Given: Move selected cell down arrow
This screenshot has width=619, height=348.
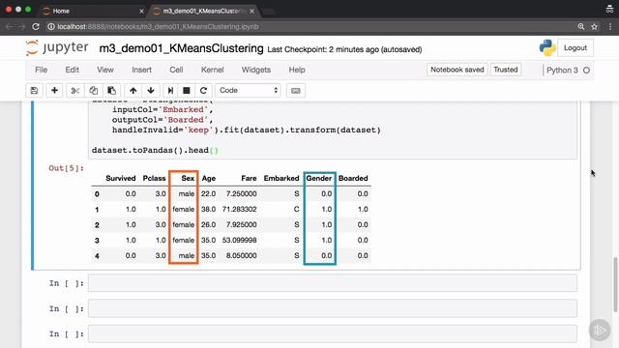Looking at the screenshot, I should point(151,90).
